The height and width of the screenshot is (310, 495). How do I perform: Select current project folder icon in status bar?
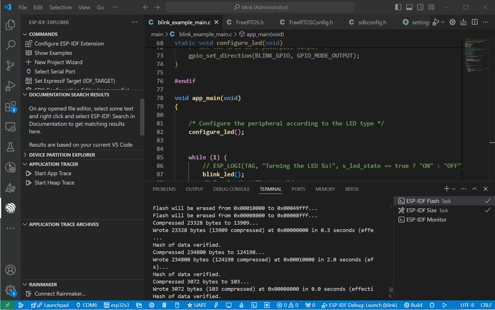(x=139, y=305)
